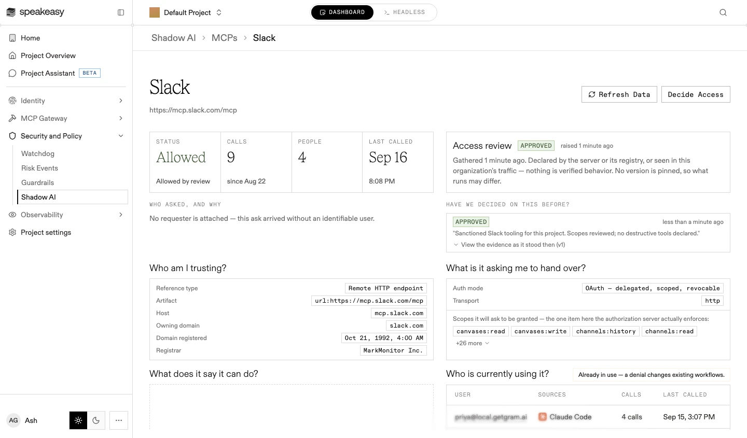Expand the +26 more scopes
The height and width of the screenshot is (438, 747).
coord(472,343)
